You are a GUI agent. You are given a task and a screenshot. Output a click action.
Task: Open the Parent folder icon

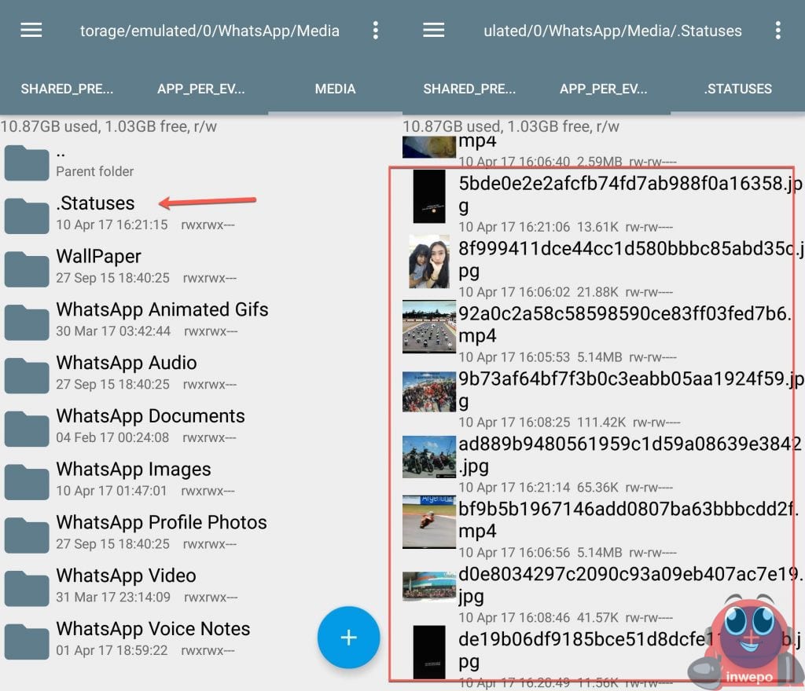click(x=27, y=163)
